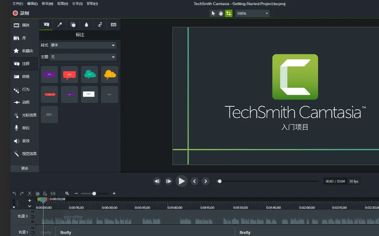Switch to the blur and highlight tab

86,24
